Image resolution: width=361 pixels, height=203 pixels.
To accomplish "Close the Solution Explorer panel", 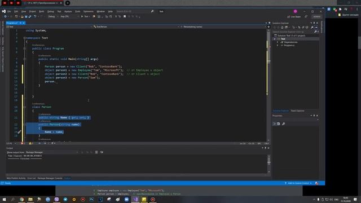I will (x=317, y=23).
